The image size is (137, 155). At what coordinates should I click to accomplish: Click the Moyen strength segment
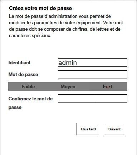(x=68, y=86)
